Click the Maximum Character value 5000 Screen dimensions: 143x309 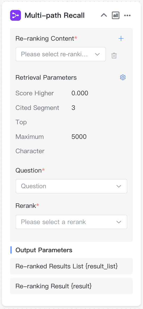click(x=79, y=137)
